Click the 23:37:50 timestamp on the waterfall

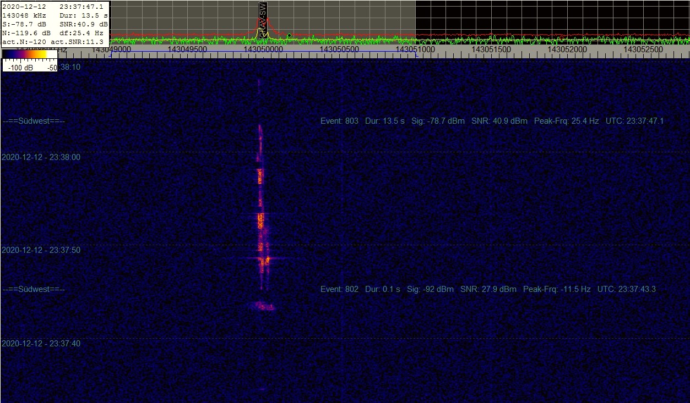41,250
